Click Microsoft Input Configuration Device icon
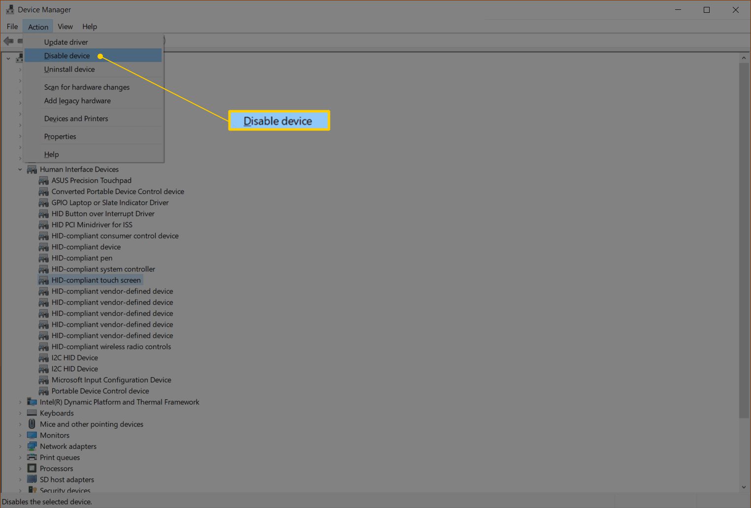 point(44,380)
